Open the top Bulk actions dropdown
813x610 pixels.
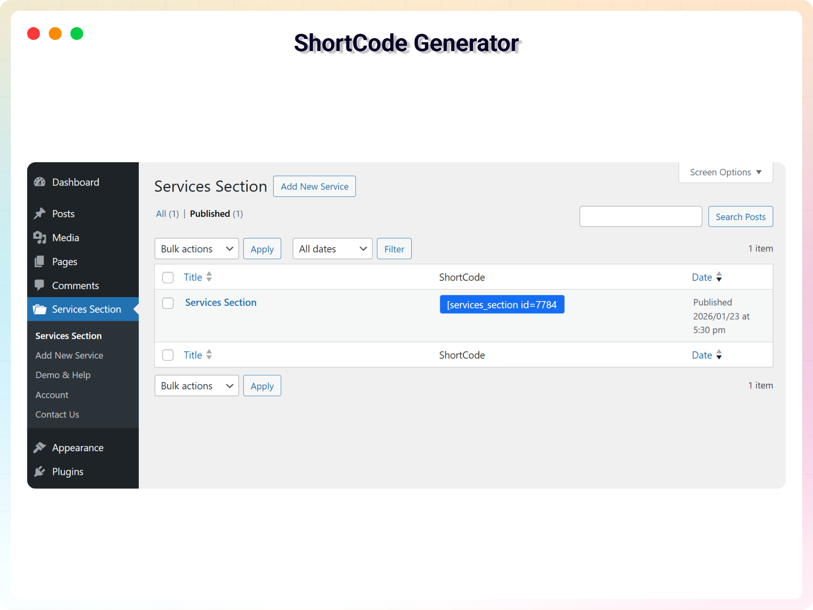point(197,249)
